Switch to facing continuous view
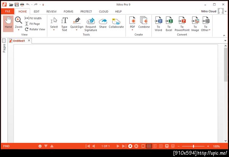Screen dimensions: 229x157 point(161,146)
